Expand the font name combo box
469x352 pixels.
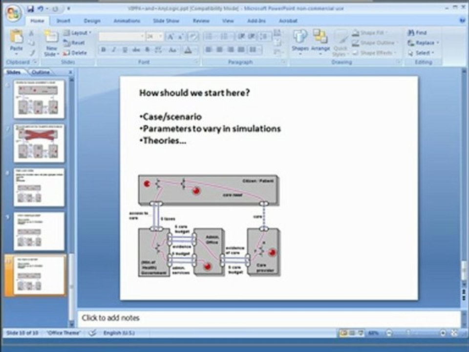[x=142, y=37]
